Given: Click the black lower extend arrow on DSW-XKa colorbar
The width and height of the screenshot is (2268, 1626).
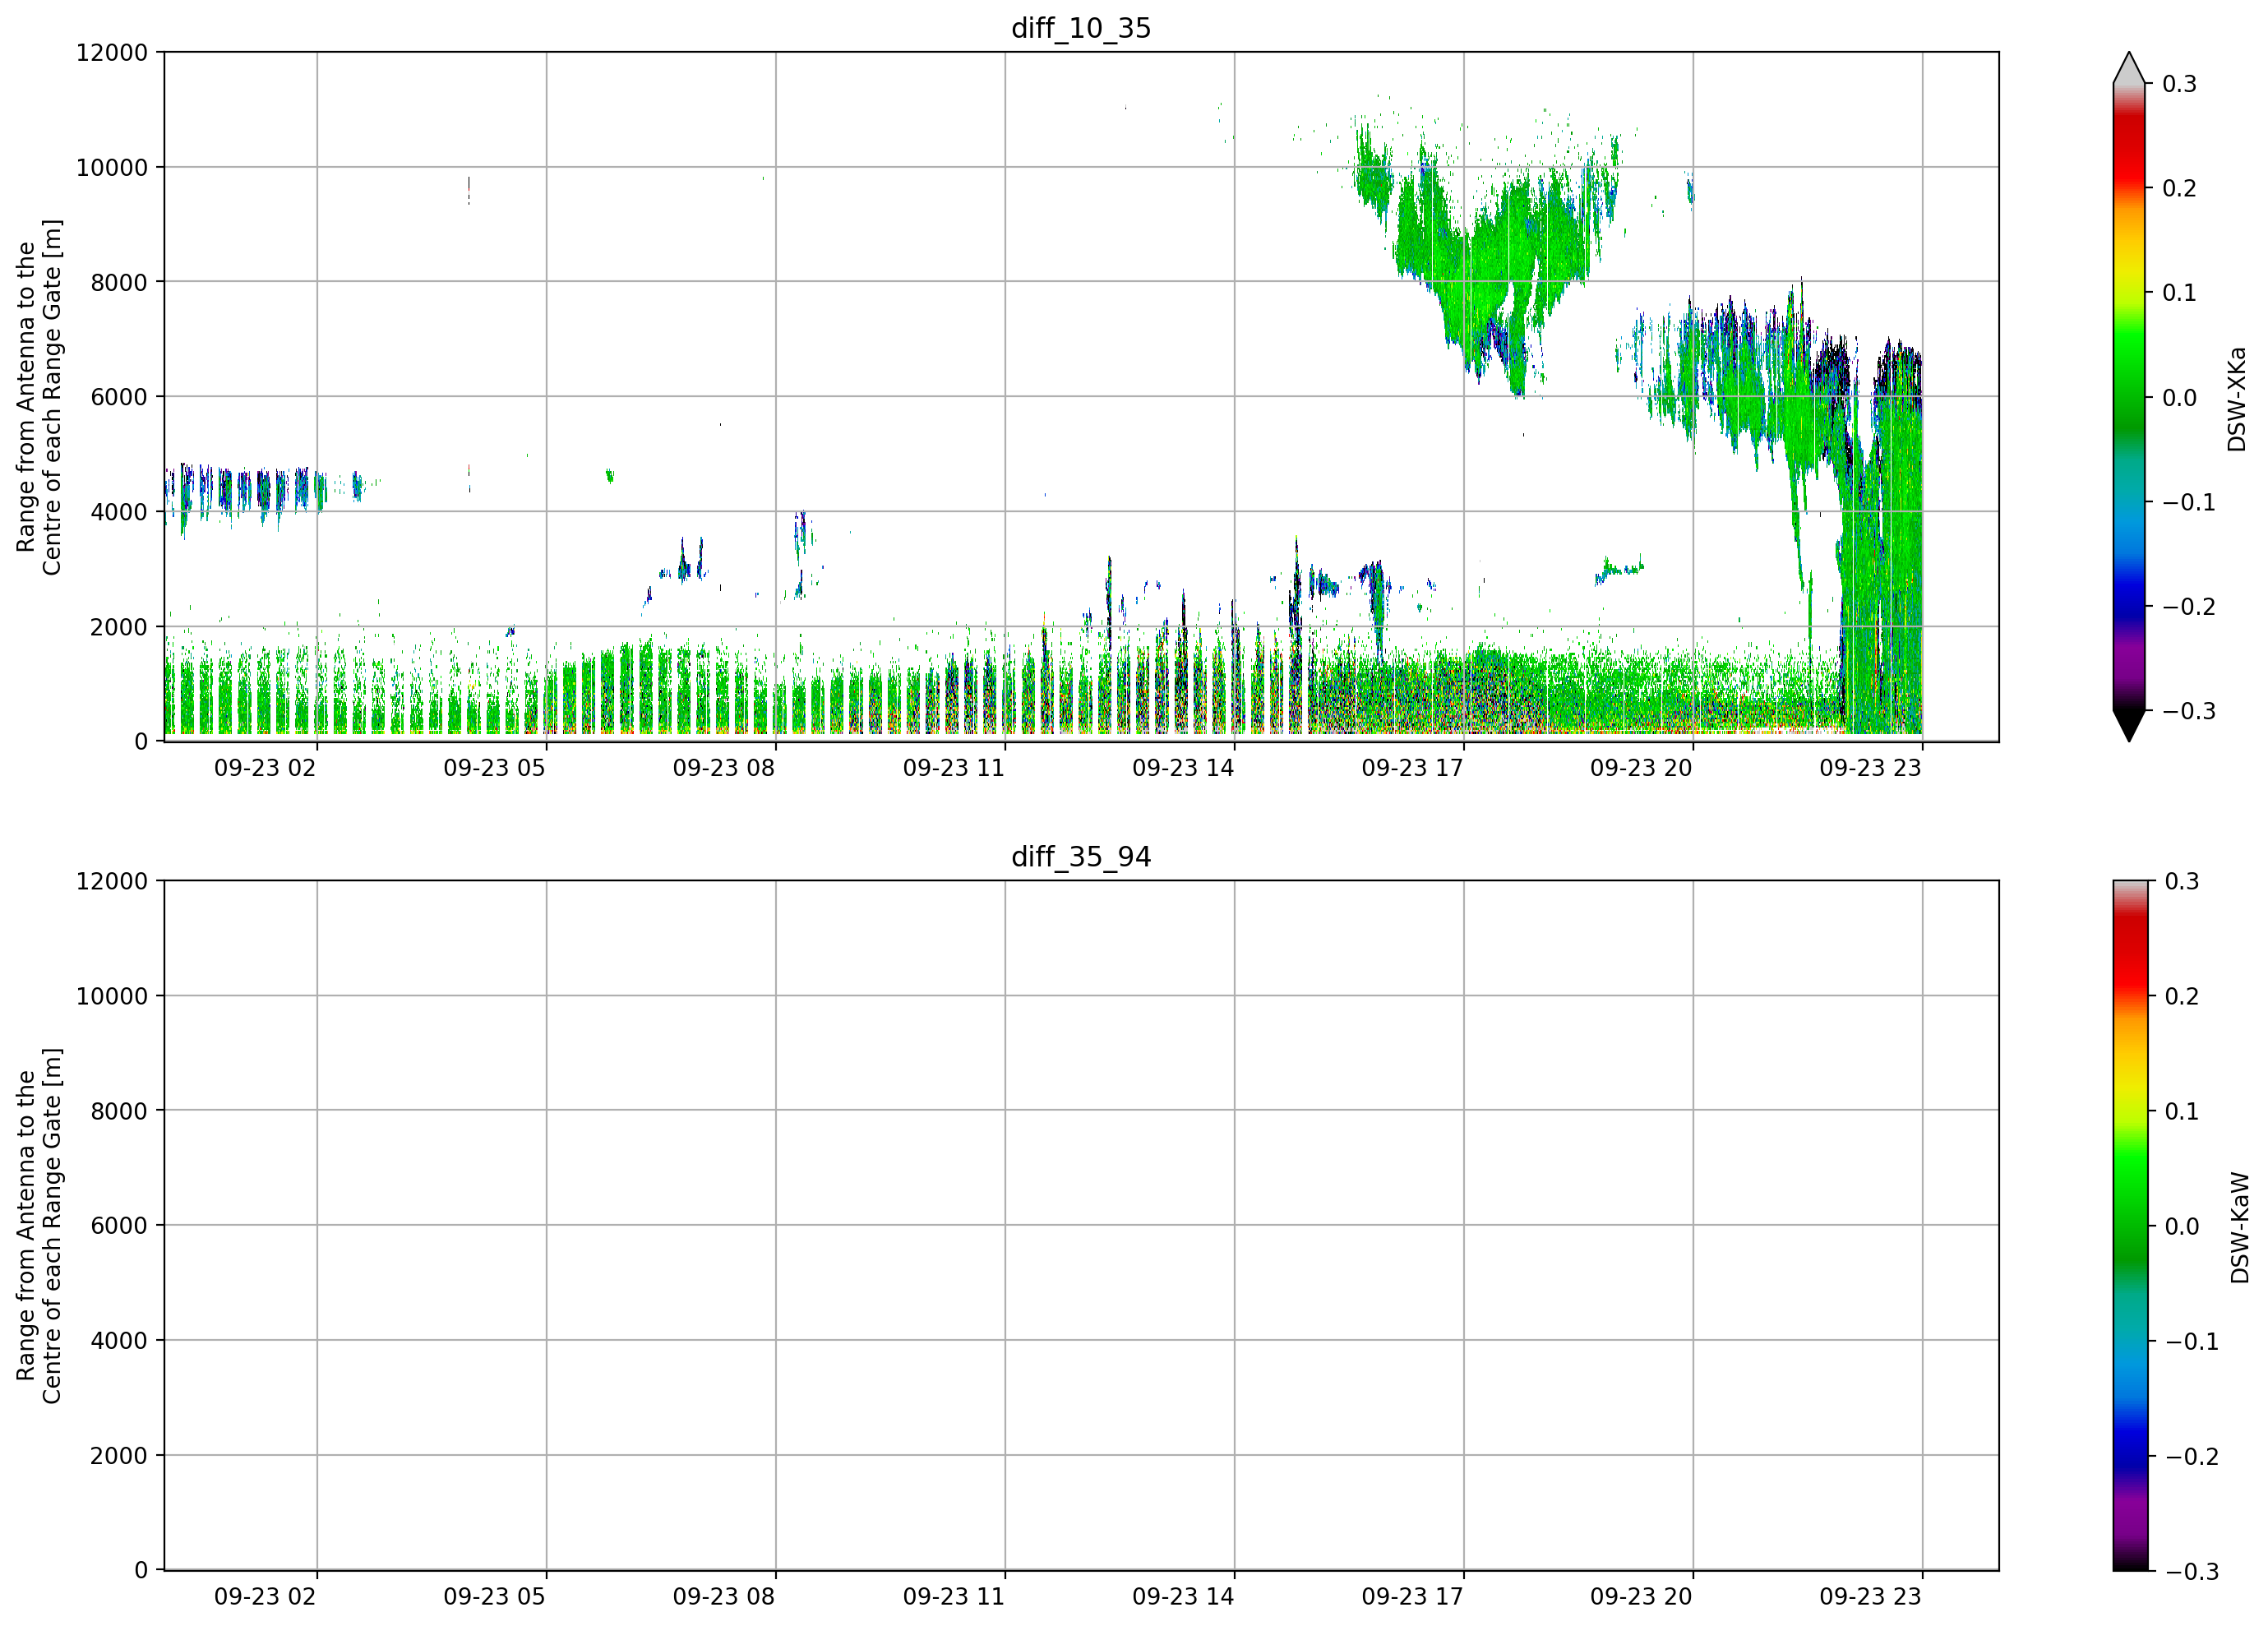Looking at the screenshot, I should coord(2129,726).
